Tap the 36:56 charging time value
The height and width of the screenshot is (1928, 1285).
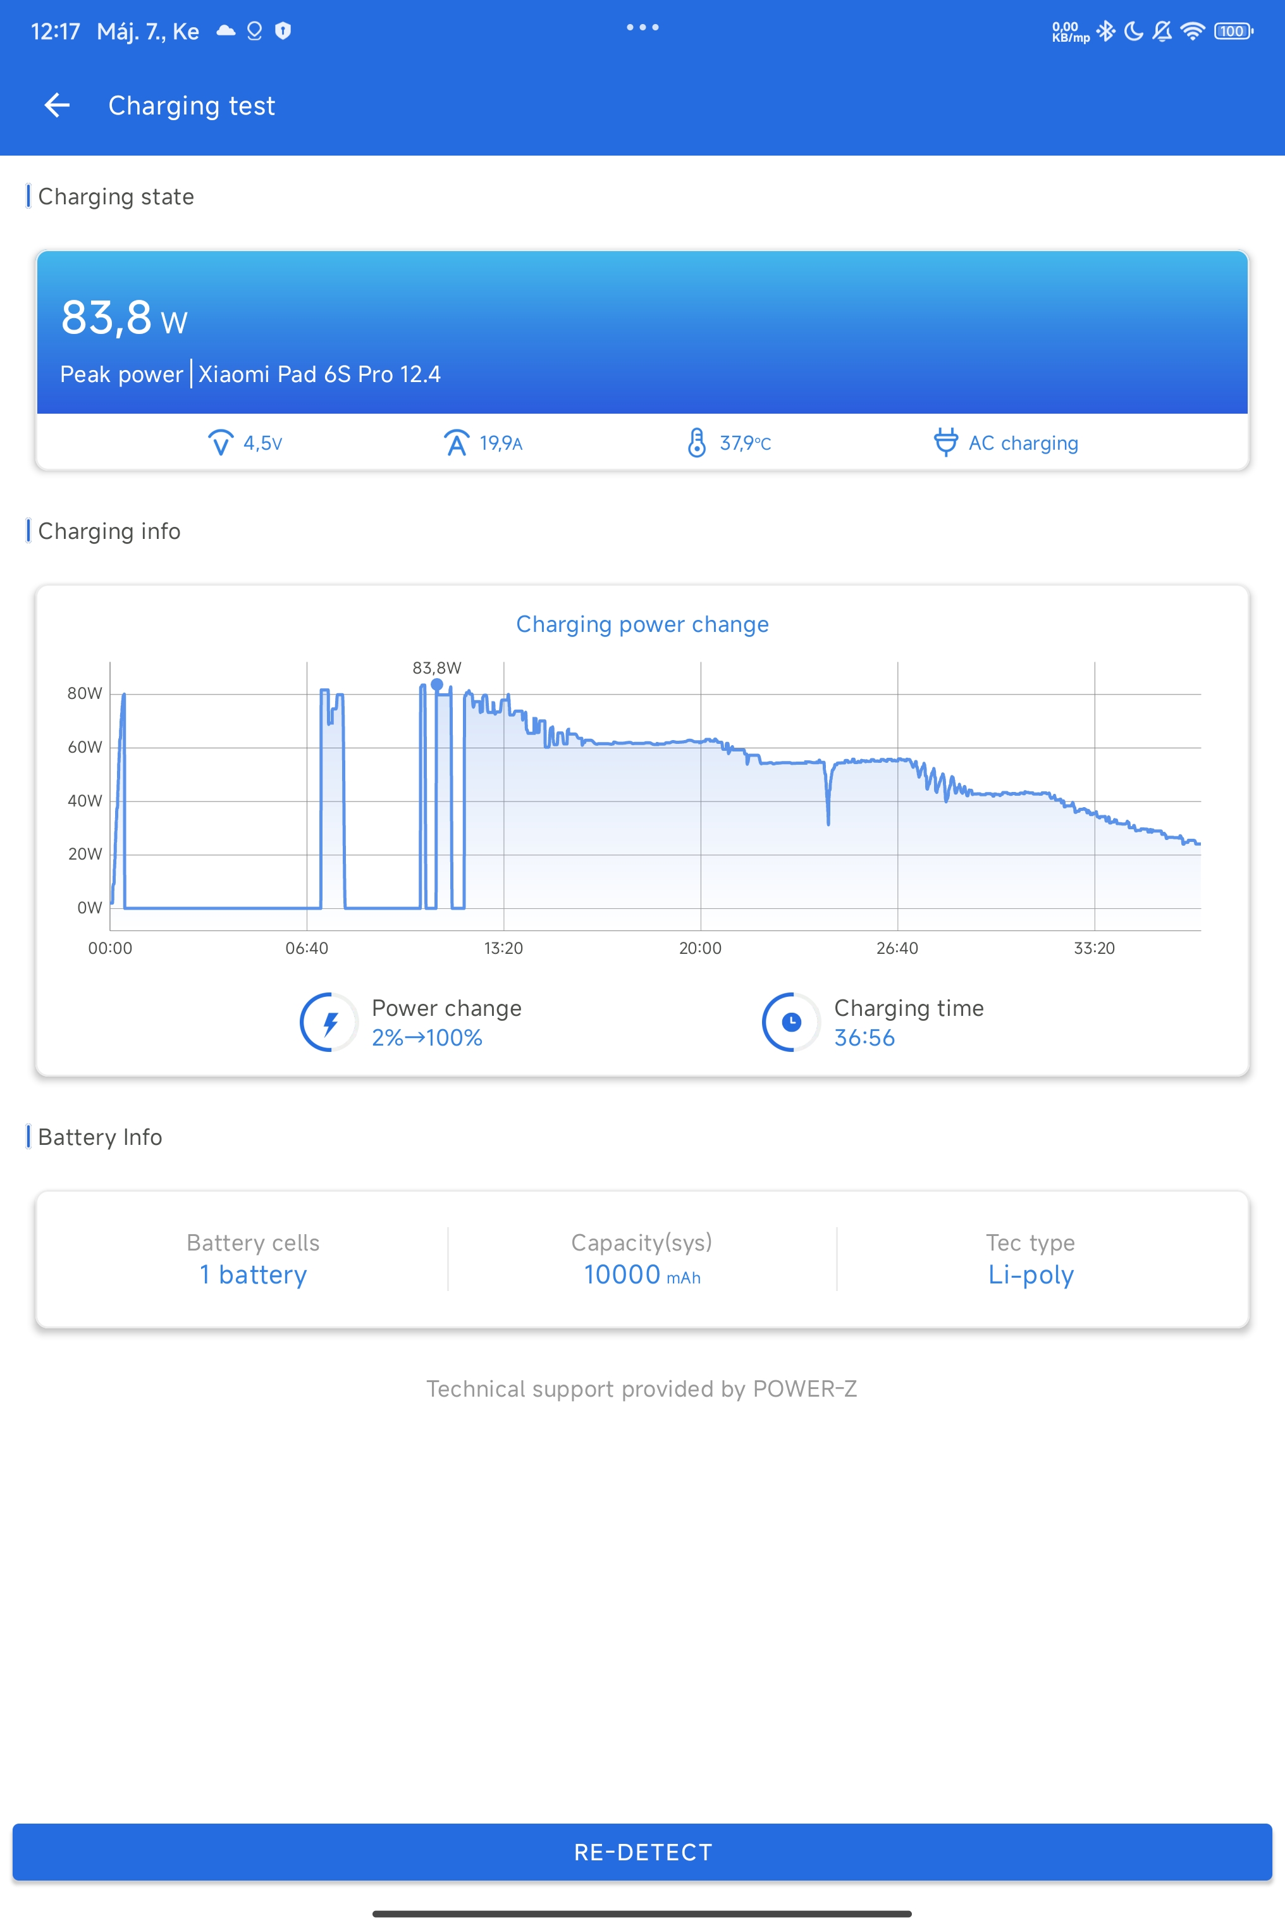point(864,1038)
